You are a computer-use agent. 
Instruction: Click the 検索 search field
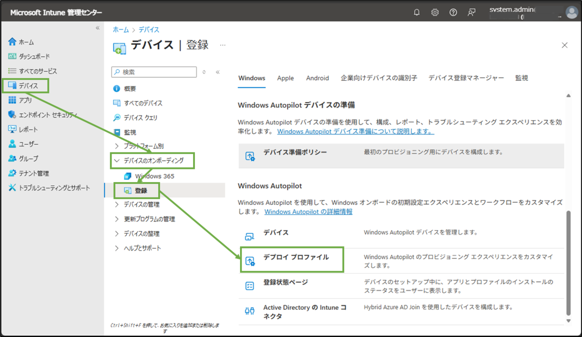(154, 72)
